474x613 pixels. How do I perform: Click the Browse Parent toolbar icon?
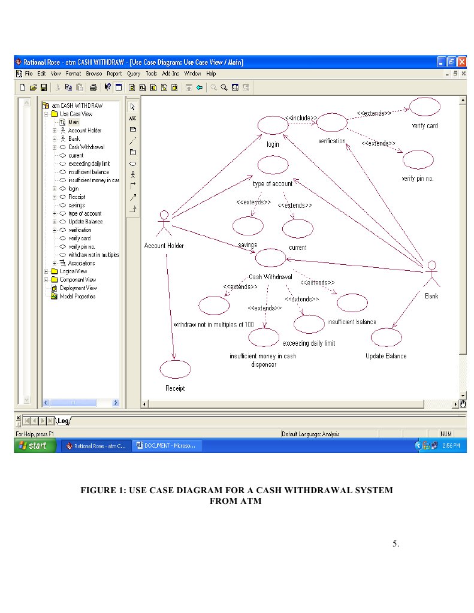(189, 87)
